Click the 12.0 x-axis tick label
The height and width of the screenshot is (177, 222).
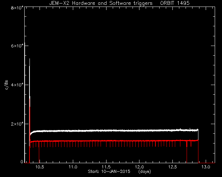(x=139, y=167)
